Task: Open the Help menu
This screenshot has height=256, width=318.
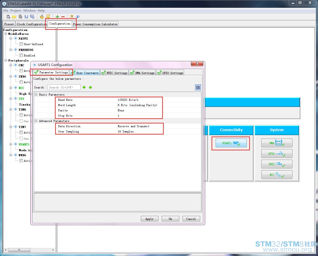Action: point(41,11)
